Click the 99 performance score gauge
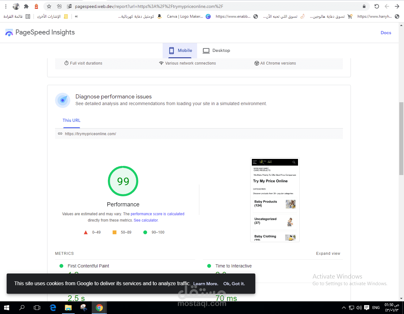This screenshot has width=404, height=314. [x=123, y=181]
